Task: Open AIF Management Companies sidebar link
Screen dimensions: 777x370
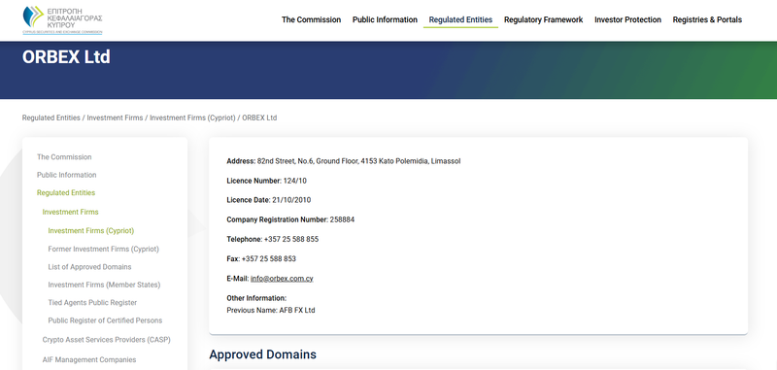Action: point(89,359)
